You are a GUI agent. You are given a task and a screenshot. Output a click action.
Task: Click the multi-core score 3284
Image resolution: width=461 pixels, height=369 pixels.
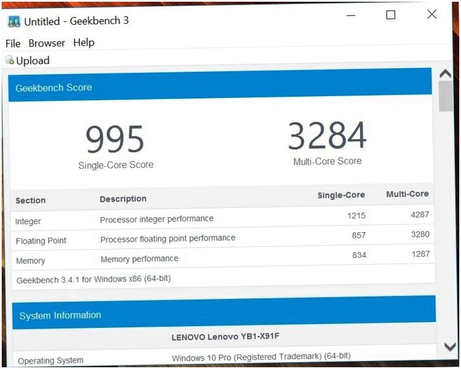point(327,136)
